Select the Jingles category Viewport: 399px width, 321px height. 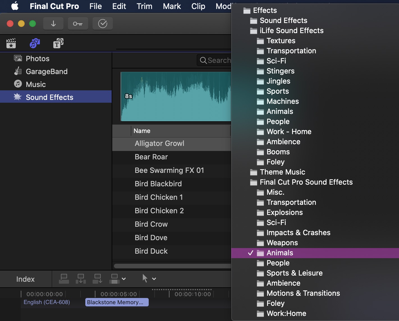pyautogui.click(x=315, y=81)
